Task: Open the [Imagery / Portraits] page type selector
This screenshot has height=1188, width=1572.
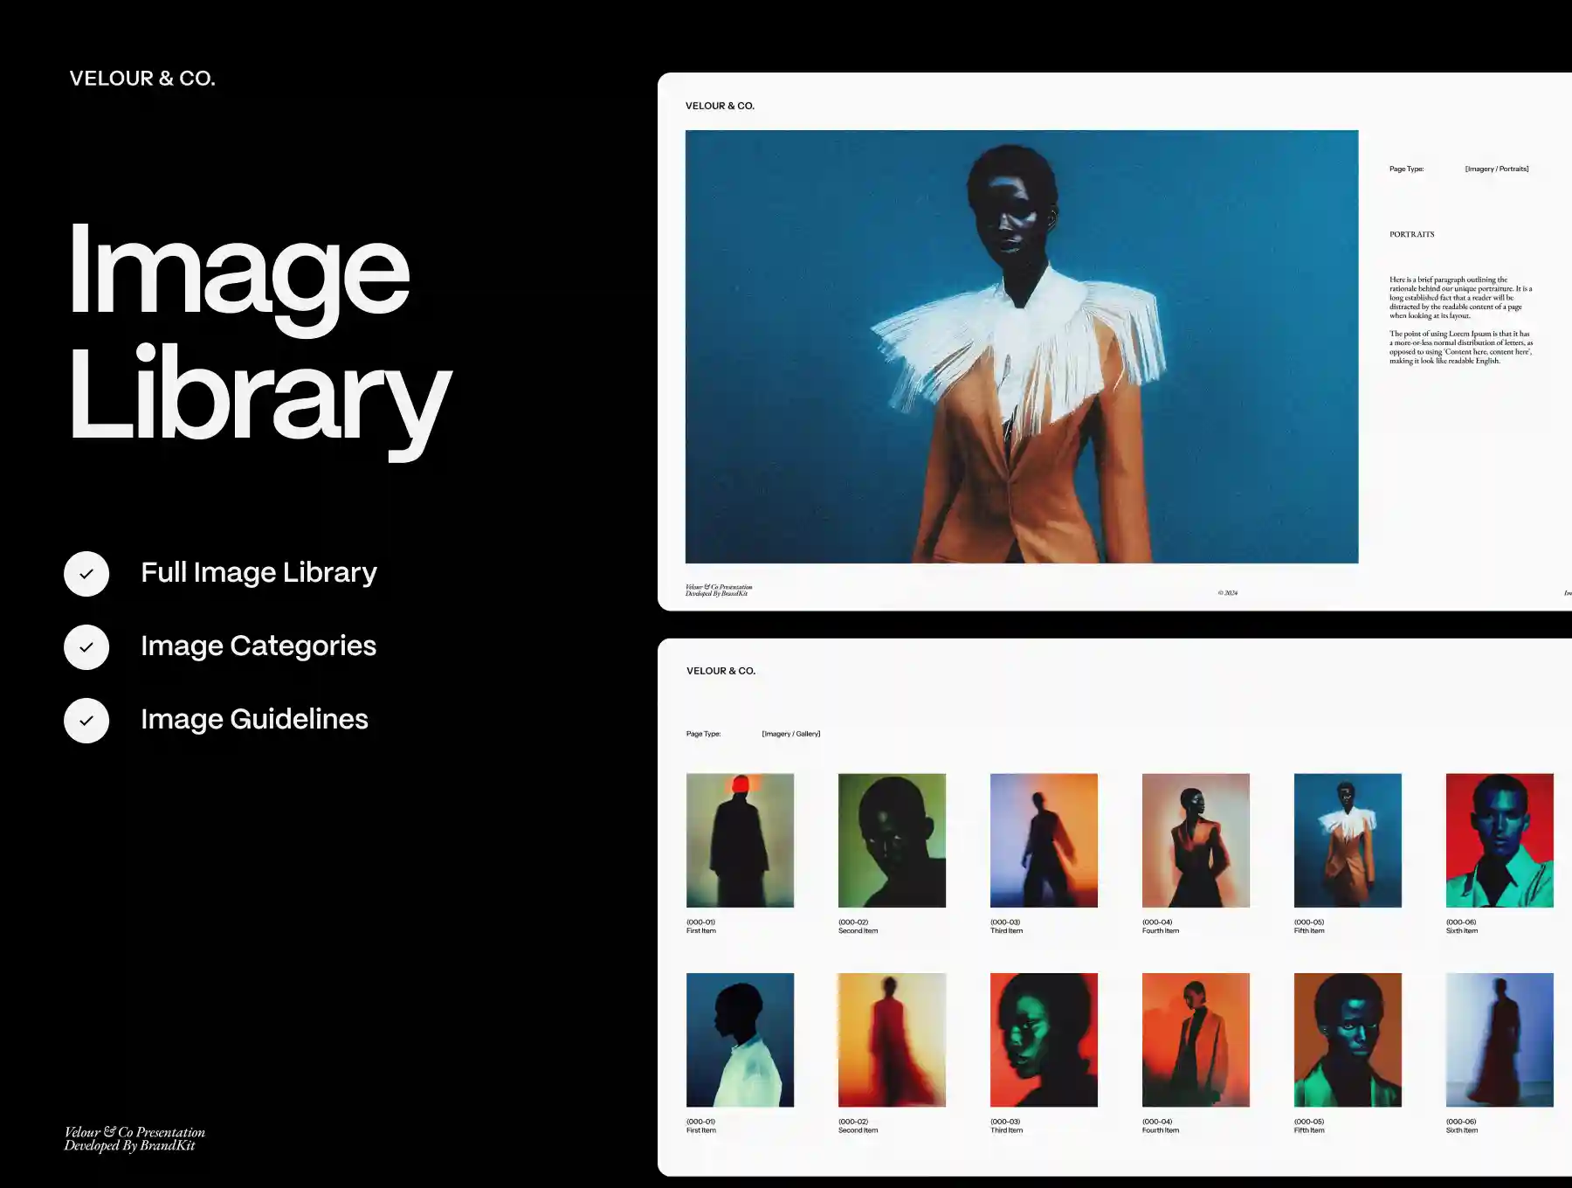Action: pos(1497,169)
